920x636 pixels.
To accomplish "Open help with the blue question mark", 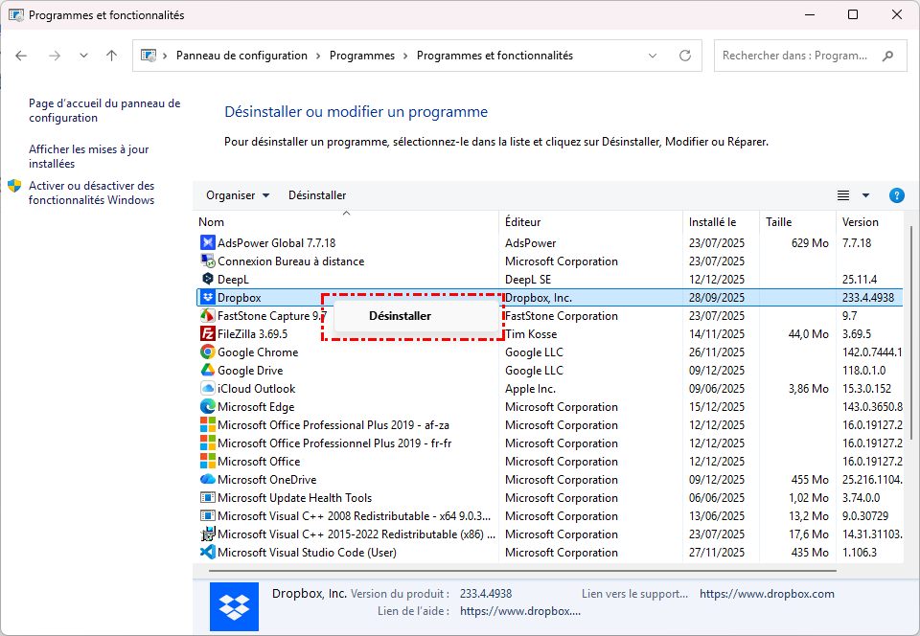I will click(x=897, y=195).
